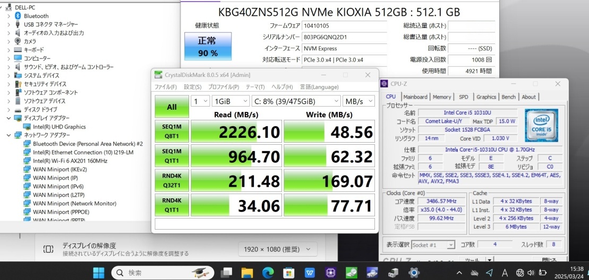
Task: Open Settings gear icon on taskbar
Action: (414, 273)
